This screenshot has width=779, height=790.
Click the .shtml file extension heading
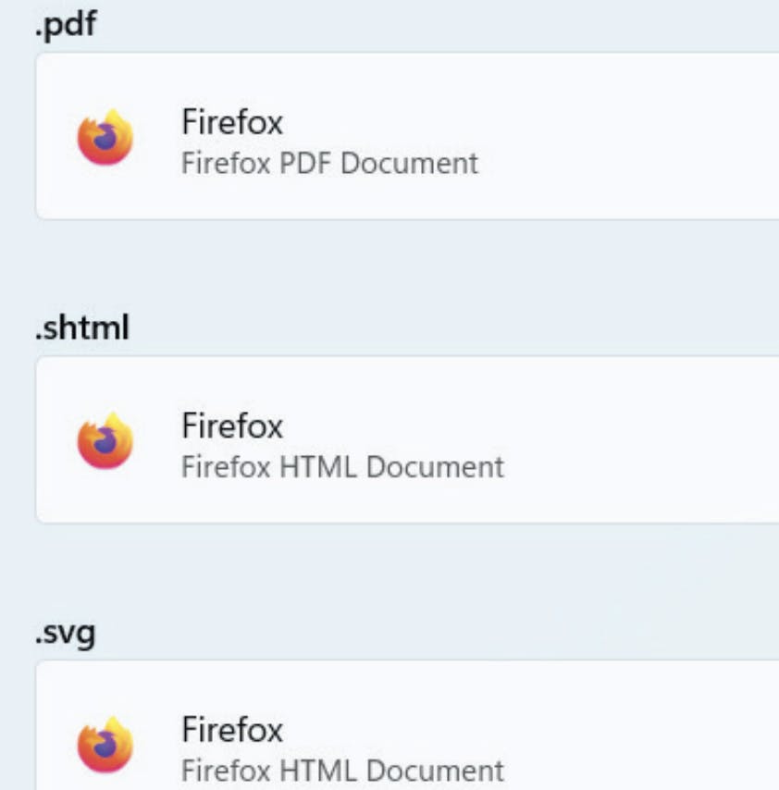[x=81, y=327]
